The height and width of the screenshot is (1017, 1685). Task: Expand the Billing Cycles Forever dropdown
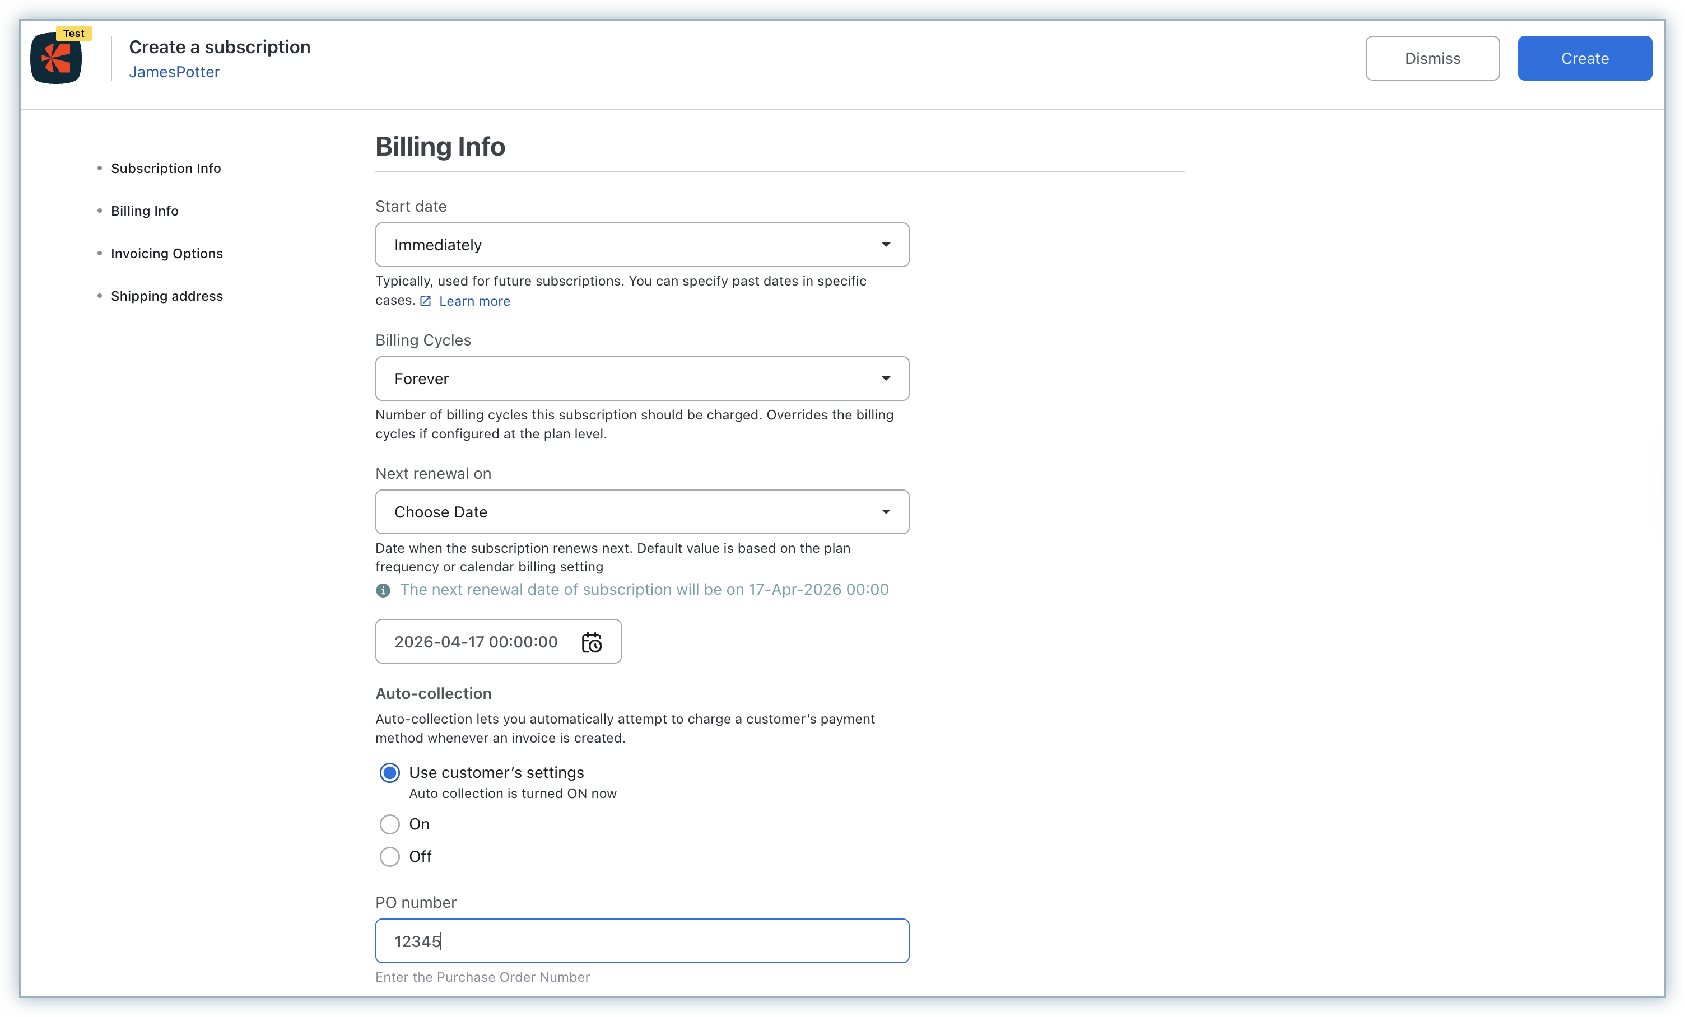641,379
